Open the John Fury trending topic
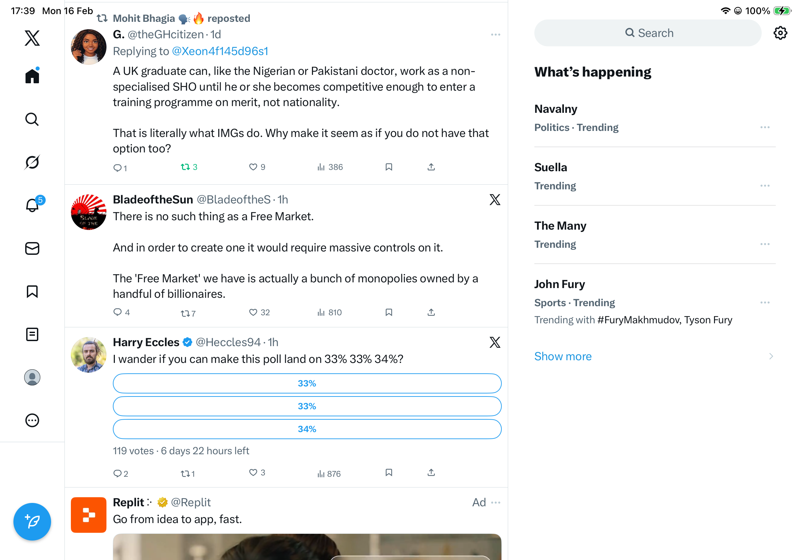 [x=559, y=284]
